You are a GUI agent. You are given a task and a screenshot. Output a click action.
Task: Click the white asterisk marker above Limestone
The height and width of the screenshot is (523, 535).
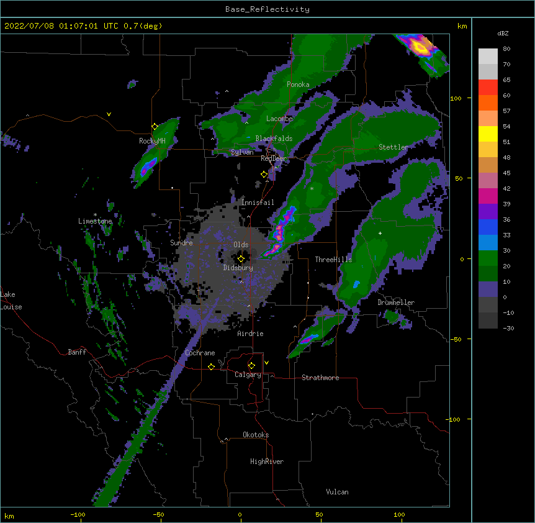(95, 214)
